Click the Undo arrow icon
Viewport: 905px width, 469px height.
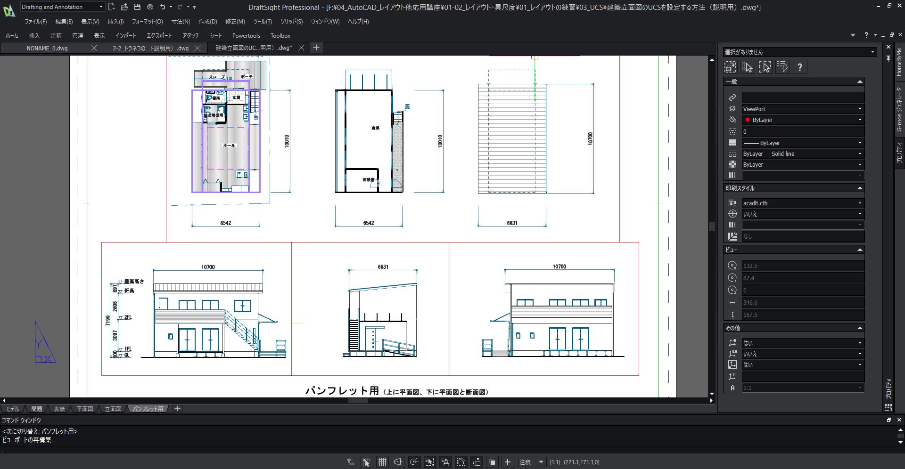pyautogui.click(x=163, y=7)
